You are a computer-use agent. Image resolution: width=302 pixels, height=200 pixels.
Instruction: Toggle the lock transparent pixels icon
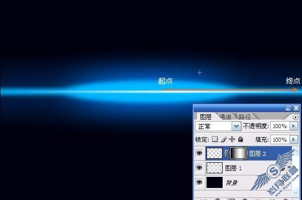click(215, 139)
